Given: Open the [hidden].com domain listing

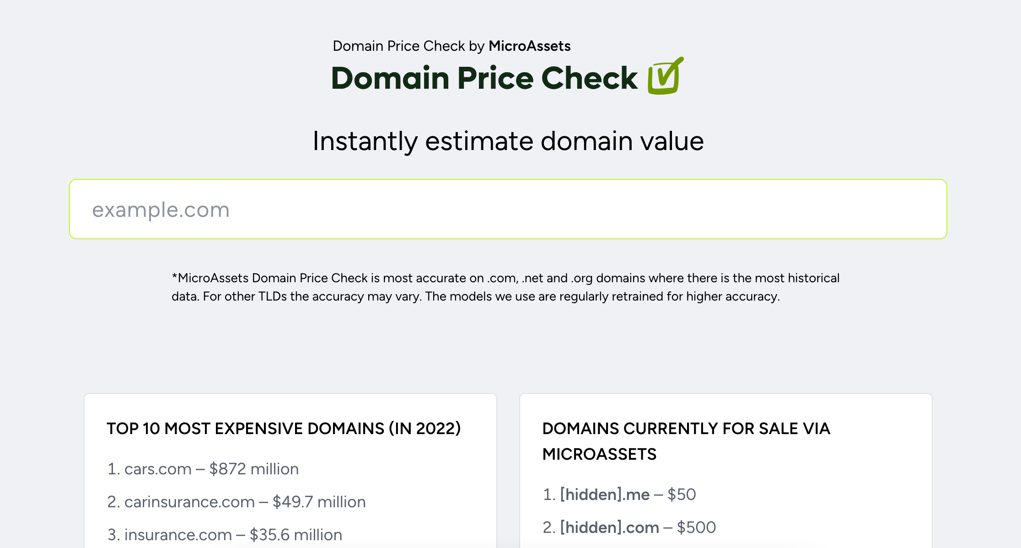Looking at the screenshot, I should [609, 527].
